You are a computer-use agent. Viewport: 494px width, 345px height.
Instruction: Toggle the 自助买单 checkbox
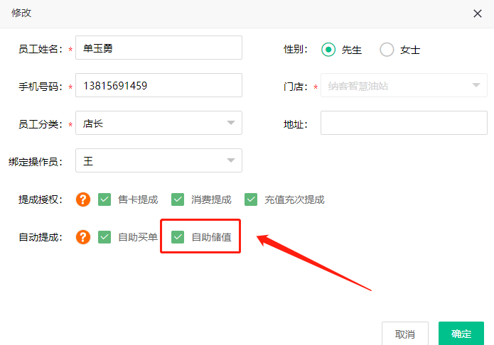104,237
